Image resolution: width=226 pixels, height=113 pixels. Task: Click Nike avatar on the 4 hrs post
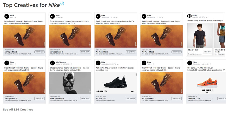(7, 16)
